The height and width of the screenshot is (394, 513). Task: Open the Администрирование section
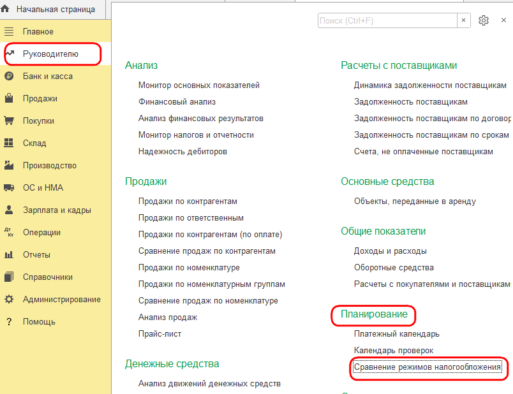[61, 299]
